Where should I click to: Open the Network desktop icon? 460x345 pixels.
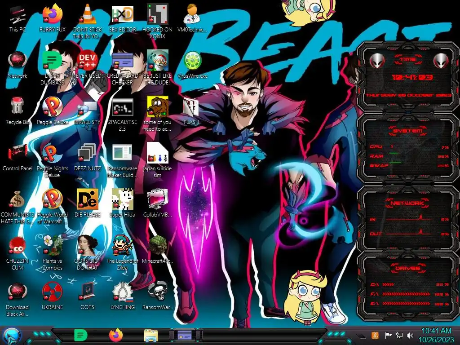pos(18,65)
